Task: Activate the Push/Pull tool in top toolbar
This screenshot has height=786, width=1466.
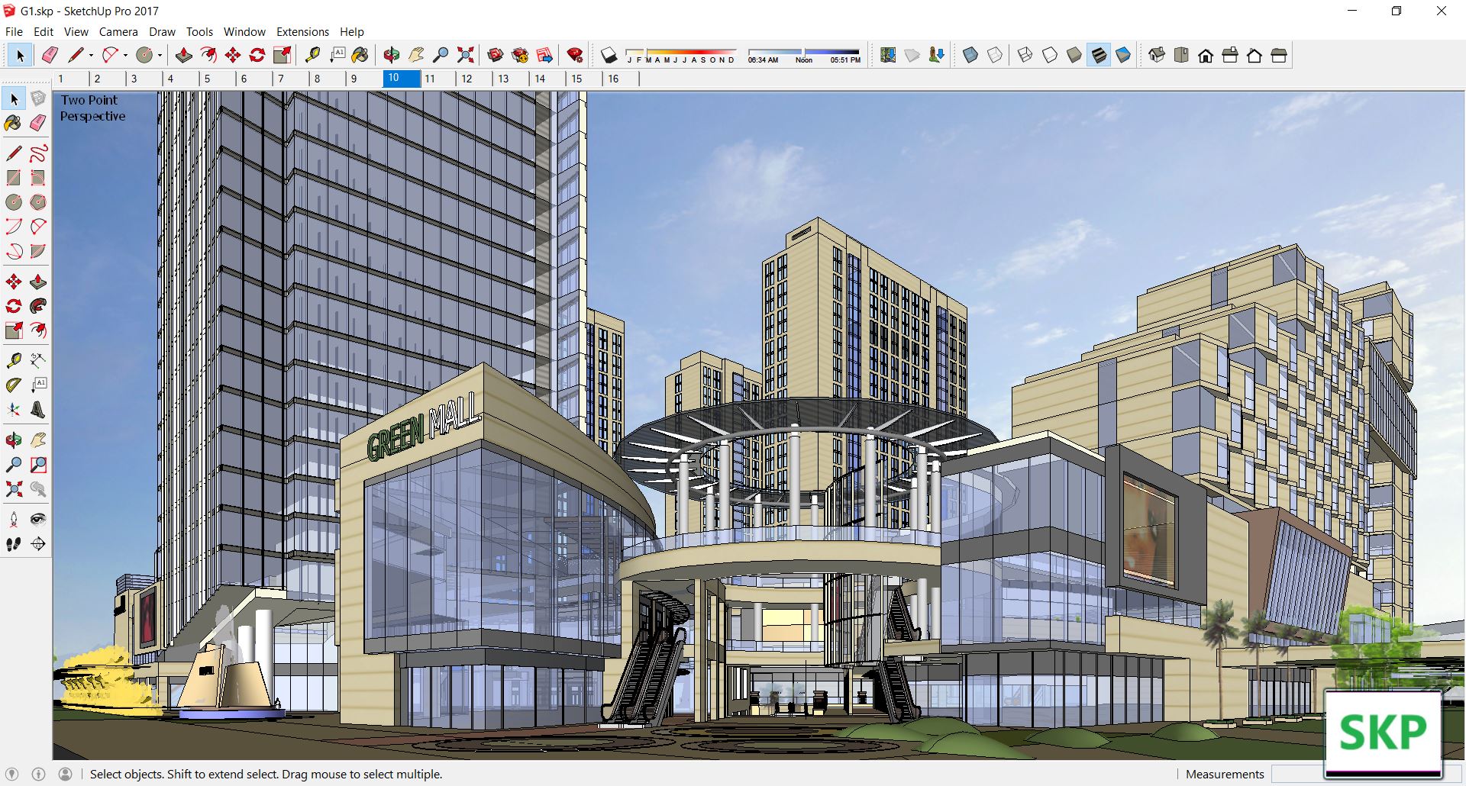Action: coord(184,55)
